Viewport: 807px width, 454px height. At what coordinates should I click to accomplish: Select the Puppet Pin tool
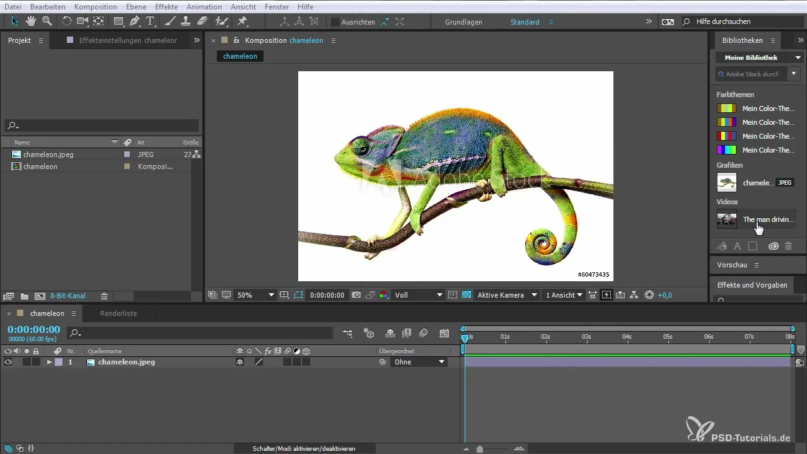pyautogui.click(x=242, y=21)
